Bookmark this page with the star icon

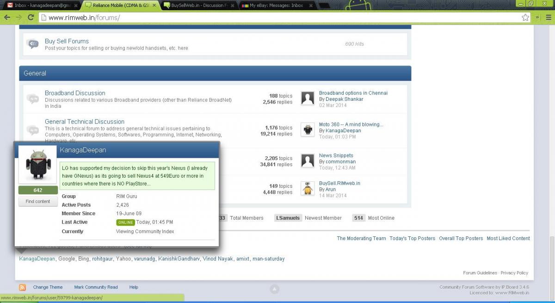525,17
